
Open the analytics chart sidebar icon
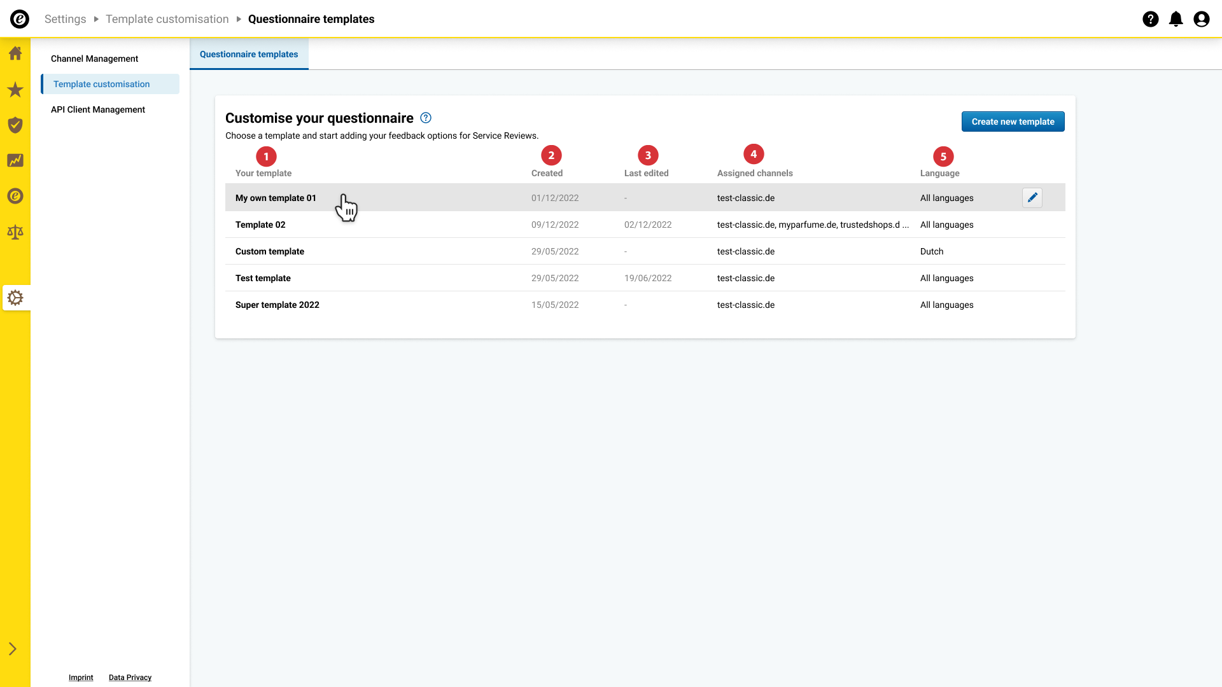(15, 160)
